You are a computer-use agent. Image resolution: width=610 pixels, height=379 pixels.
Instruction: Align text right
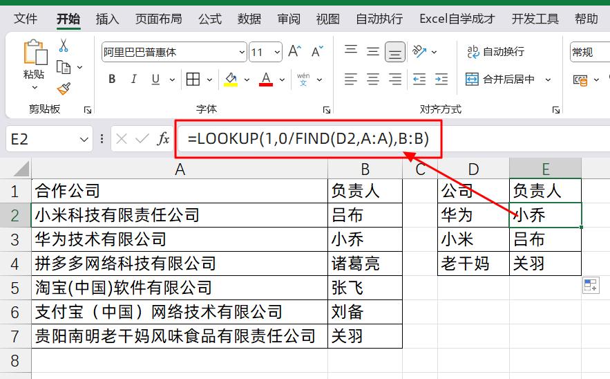395,80
